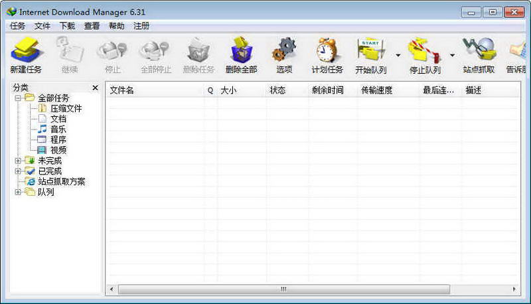Sort by the 传输速度 column header
This screenshot has width=531, height=304.
[388, 90]
